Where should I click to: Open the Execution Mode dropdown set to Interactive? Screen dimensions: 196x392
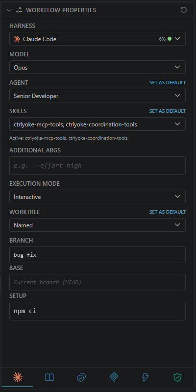[98, 196]
